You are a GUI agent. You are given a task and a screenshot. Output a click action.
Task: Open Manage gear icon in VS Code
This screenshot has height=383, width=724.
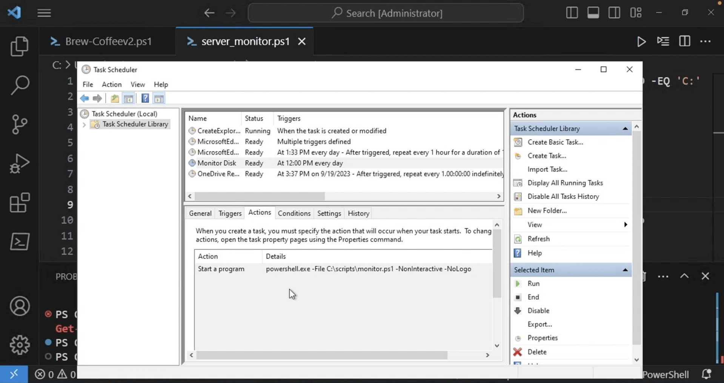point(20,345)
